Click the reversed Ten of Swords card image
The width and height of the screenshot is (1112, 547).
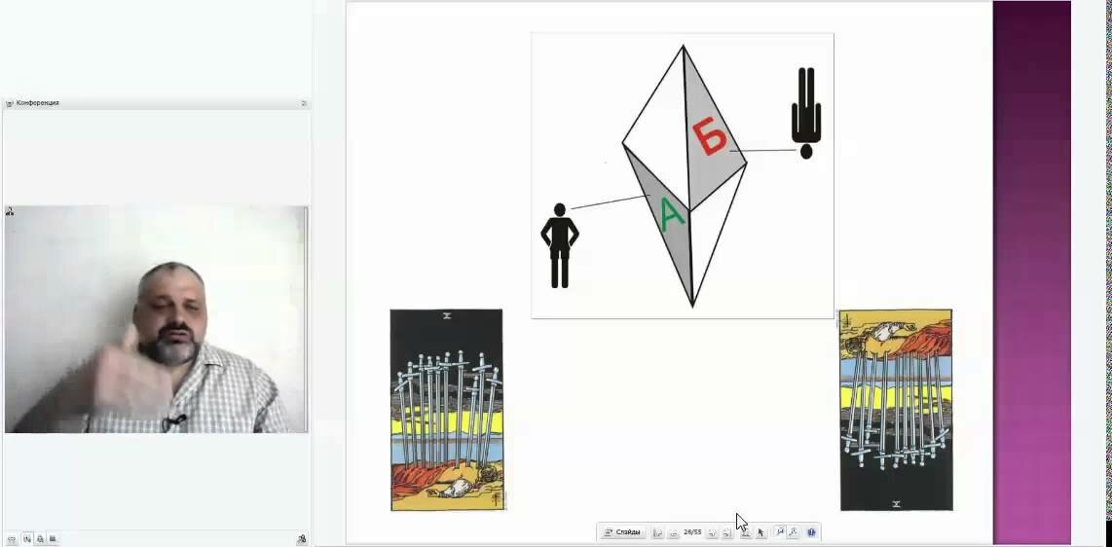coord(896,410)
